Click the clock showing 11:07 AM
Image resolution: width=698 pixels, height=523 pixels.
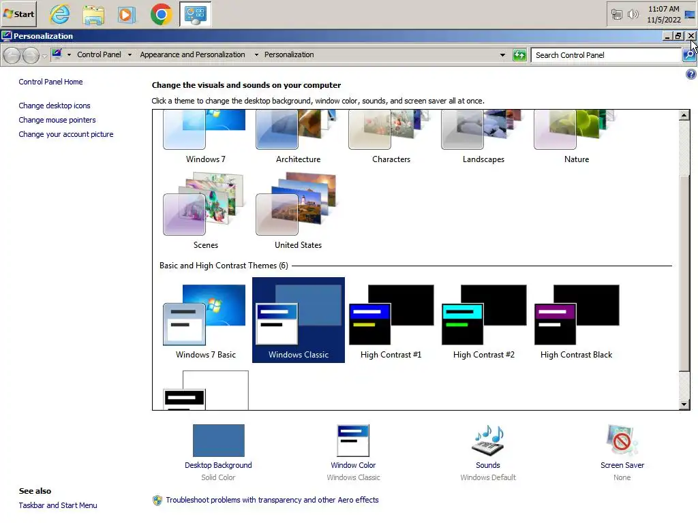(664, 14)
